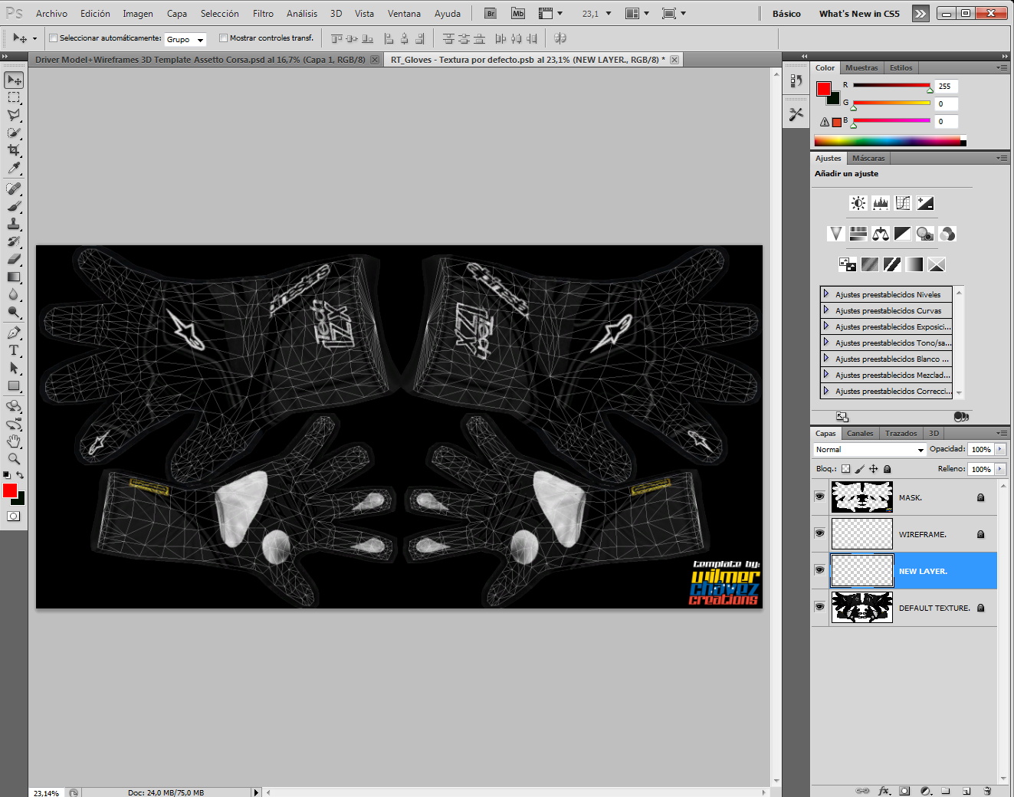This screenshot has height=797, width=1014.
Task: Open the Relleno slider arrow
Action: click(x=1000, y=469)
